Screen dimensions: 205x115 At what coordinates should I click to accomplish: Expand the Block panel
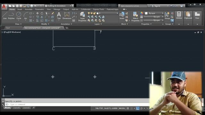125,24
